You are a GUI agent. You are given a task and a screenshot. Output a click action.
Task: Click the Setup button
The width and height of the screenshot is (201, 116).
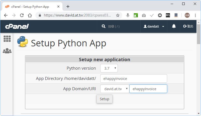click(x=105, y=99)
